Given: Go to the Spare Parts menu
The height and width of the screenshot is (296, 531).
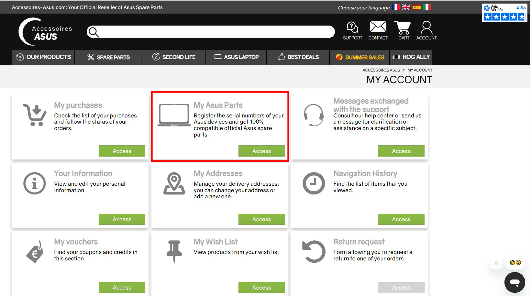Looking at the screenshot, I should coord(108,57).
